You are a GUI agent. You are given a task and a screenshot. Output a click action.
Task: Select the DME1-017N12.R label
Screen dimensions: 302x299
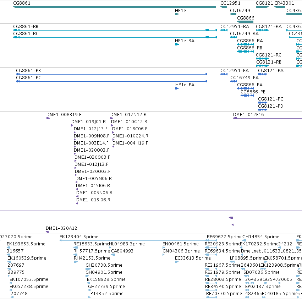click(128, 115)
